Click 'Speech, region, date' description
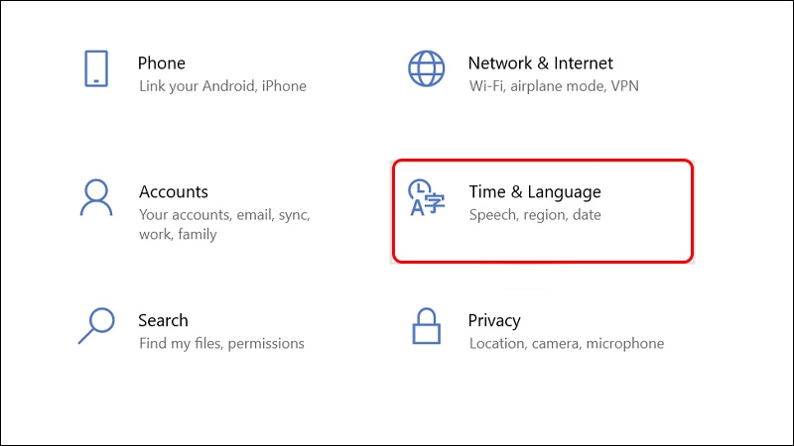794x446 pixels. click(x=535, y=215)
